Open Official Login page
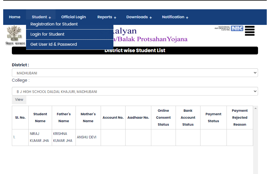Image resolution: width=267 pixels, height=174 pixels. [x=73, y=17]
